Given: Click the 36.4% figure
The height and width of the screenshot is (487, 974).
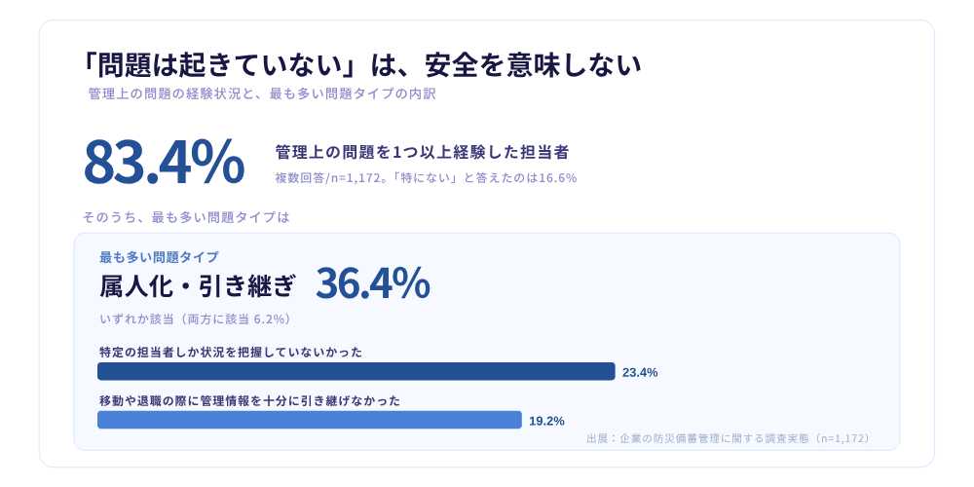Looking at the screenshot, I should [x=373, y=283].
